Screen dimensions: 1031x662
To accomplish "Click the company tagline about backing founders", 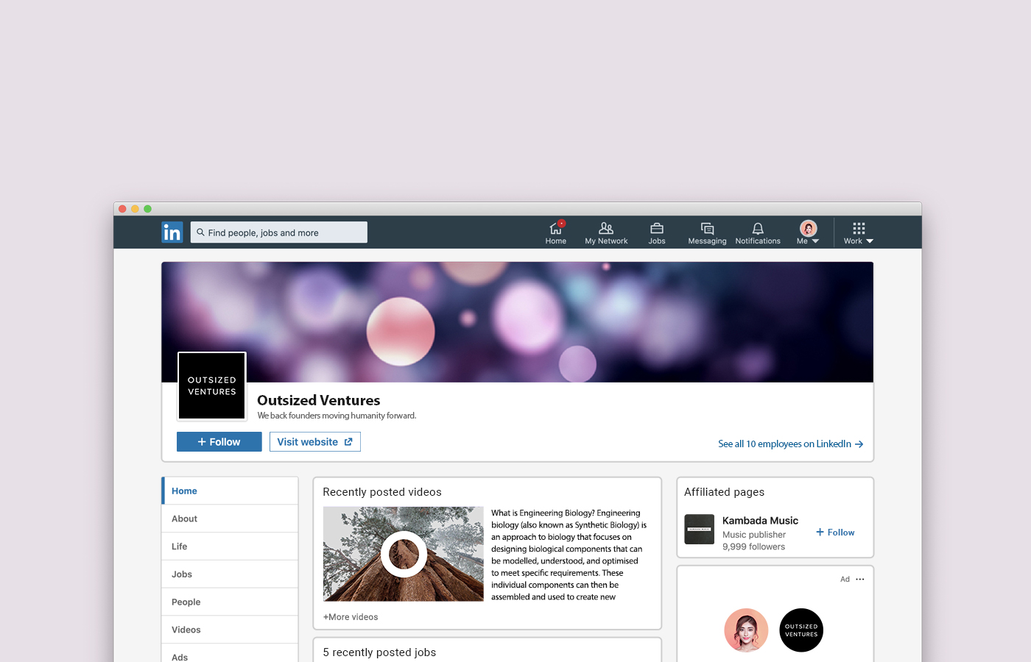I will click(x=337, y=416).
